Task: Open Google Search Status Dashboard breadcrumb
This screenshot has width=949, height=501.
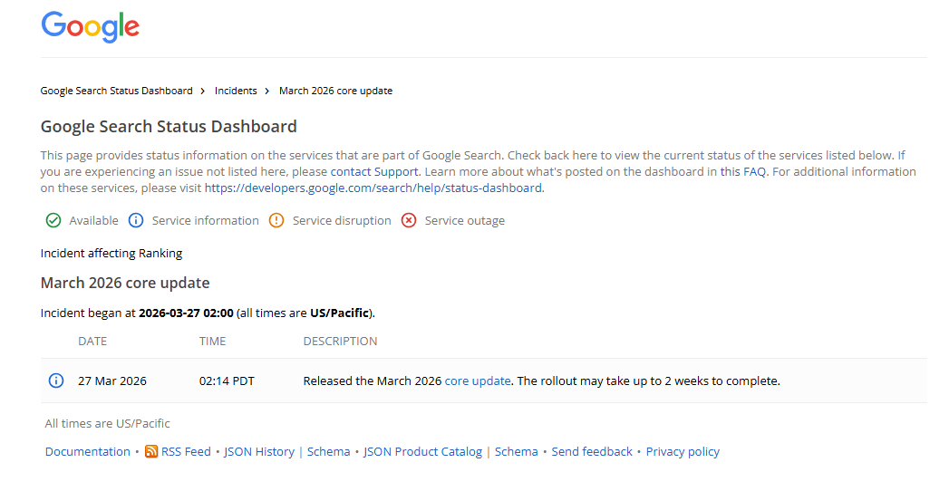Action: [116, 91]
